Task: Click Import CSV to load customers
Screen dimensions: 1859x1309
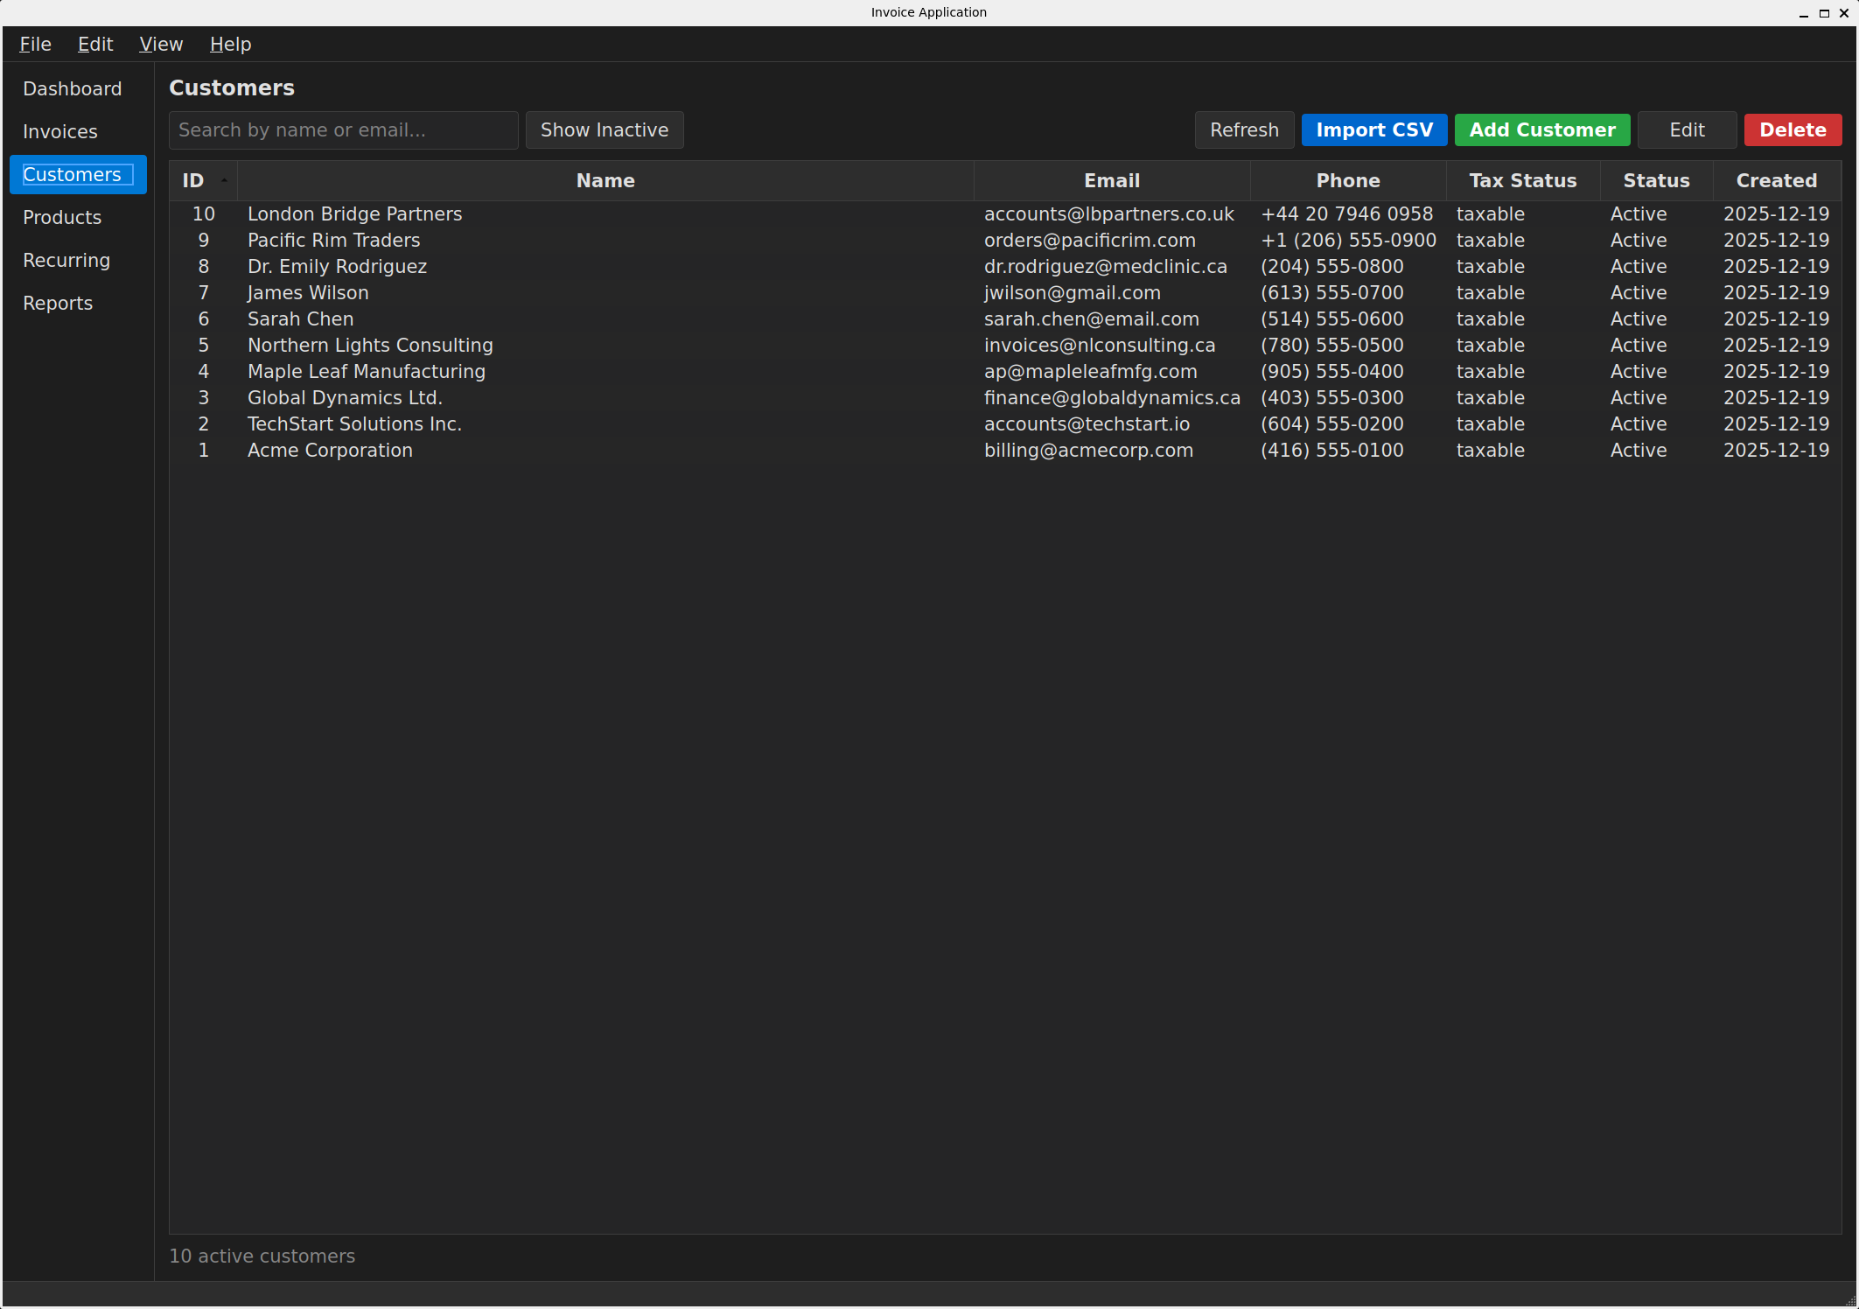Action: coord(1373,129)
